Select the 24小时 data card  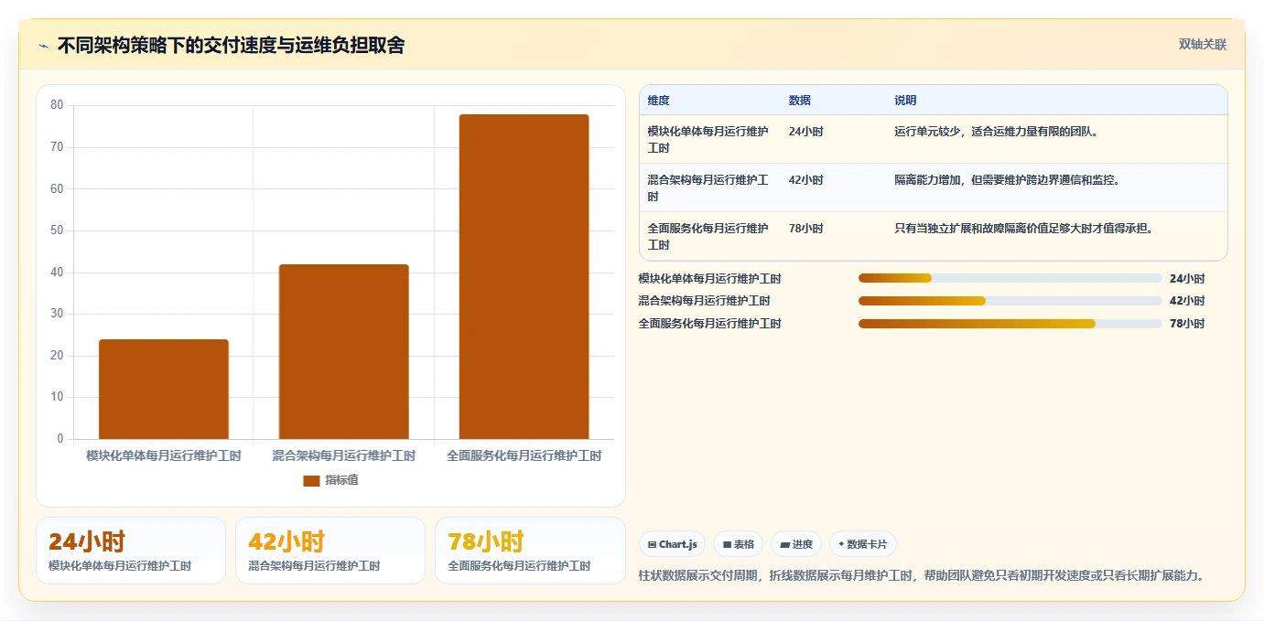point(131,551)
